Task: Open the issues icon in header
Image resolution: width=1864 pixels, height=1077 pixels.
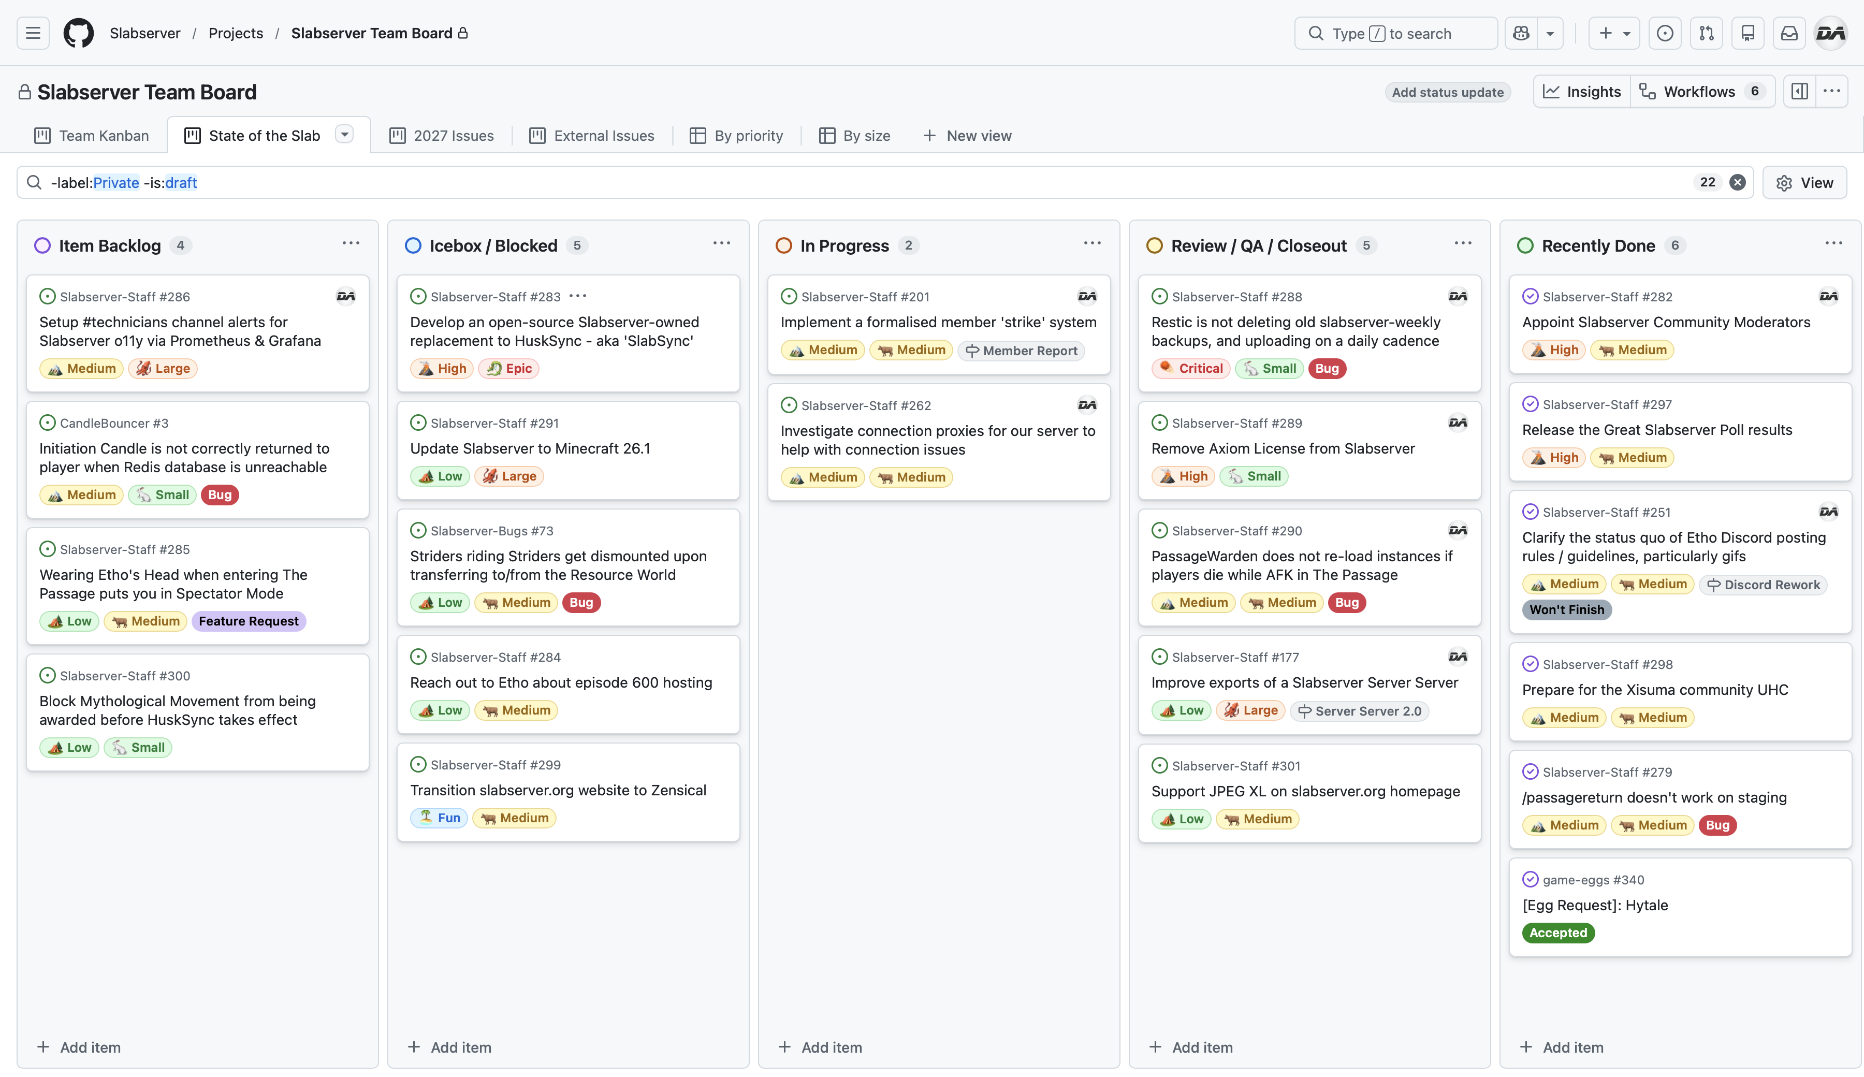Action: pyautogui.click(x=1665, y=33)
